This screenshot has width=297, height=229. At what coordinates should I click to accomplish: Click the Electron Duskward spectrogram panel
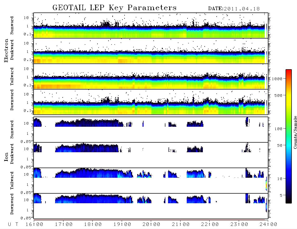click(x=151, y=51)
